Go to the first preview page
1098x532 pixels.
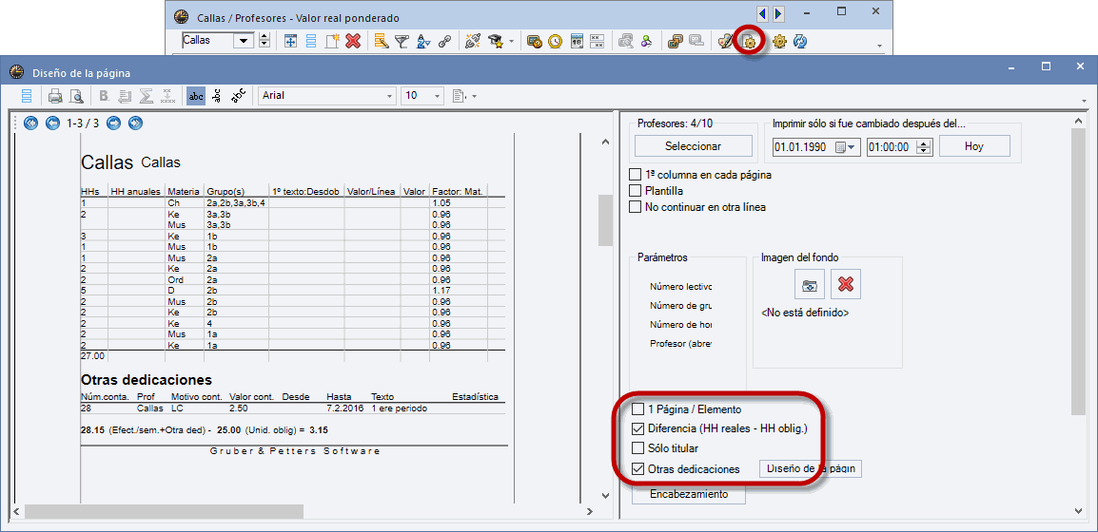pyautogui.click(x=30, y=123)
